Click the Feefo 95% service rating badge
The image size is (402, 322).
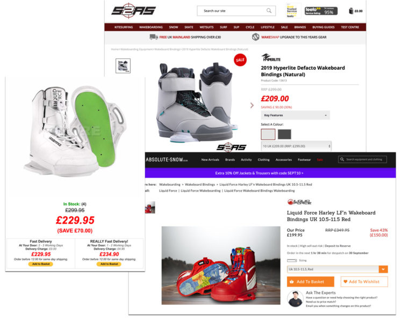click(321, 11)
